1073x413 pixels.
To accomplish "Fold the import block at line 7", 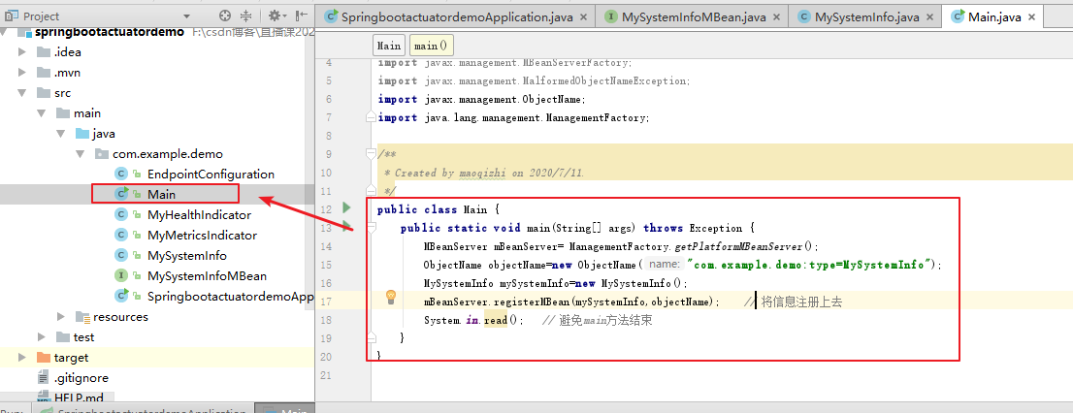I will (x=371, y=117).
